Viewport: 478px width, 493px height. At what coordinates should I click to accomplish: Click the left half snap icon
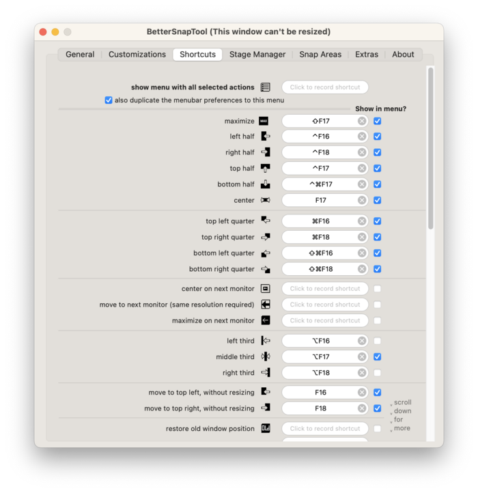pyautogui.click(x=266, y=137)
